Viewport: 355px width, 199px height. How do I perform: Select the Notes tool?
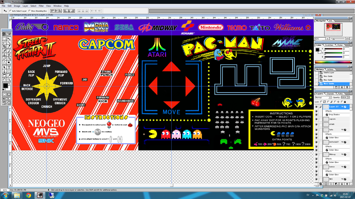[4, 76]
